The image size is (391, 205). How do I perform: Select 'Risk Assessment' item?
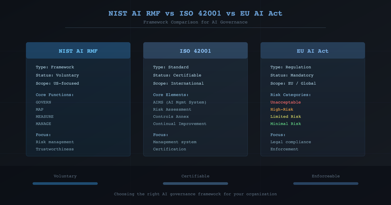[x=172, y=109]
